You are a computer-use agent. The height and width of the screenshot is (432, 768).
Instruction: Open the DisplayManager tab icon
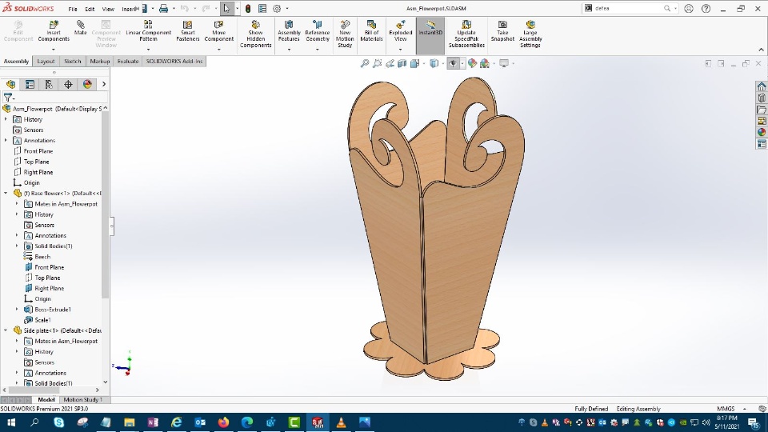[x=87, y=84]
